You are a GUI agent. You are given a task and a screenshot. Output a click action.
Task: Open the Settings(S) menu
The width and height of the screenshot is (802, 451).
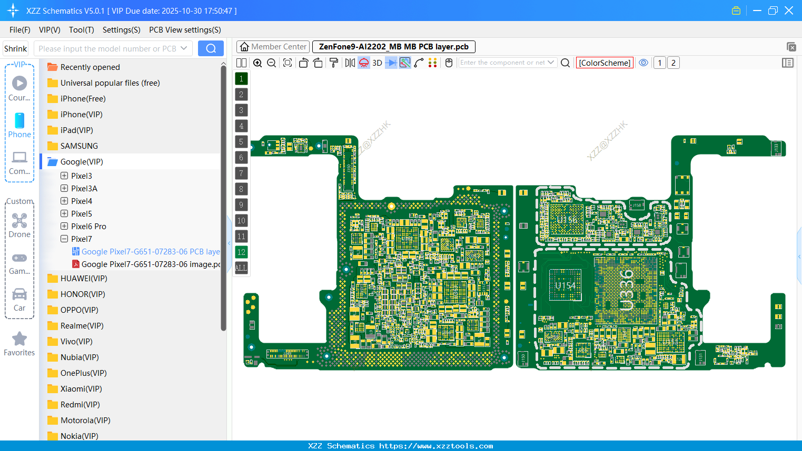tap(122, 29)
